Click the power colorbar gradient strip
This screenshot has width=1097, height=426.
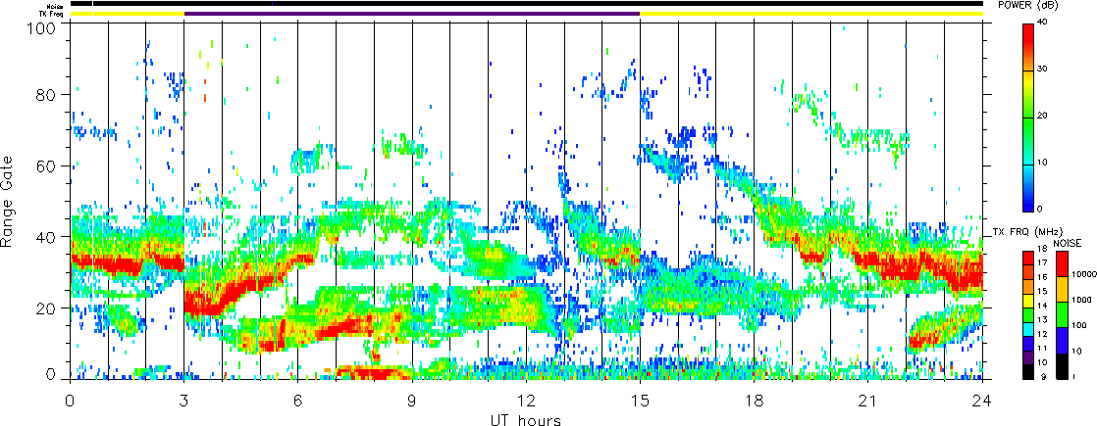[x=1028, y=118]
